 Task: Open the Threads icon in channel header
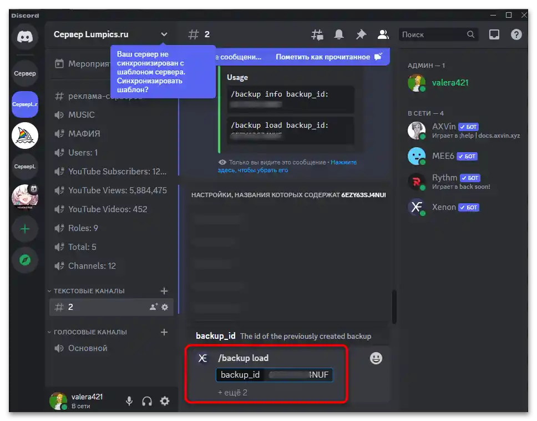point(317,34)
